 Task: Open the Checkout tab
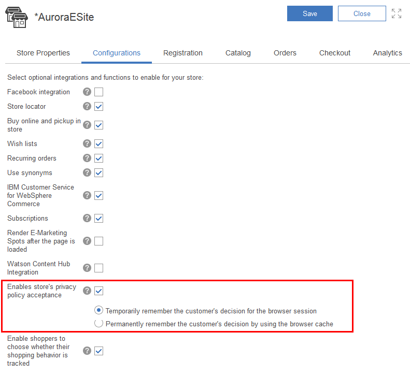pos(335,53)
